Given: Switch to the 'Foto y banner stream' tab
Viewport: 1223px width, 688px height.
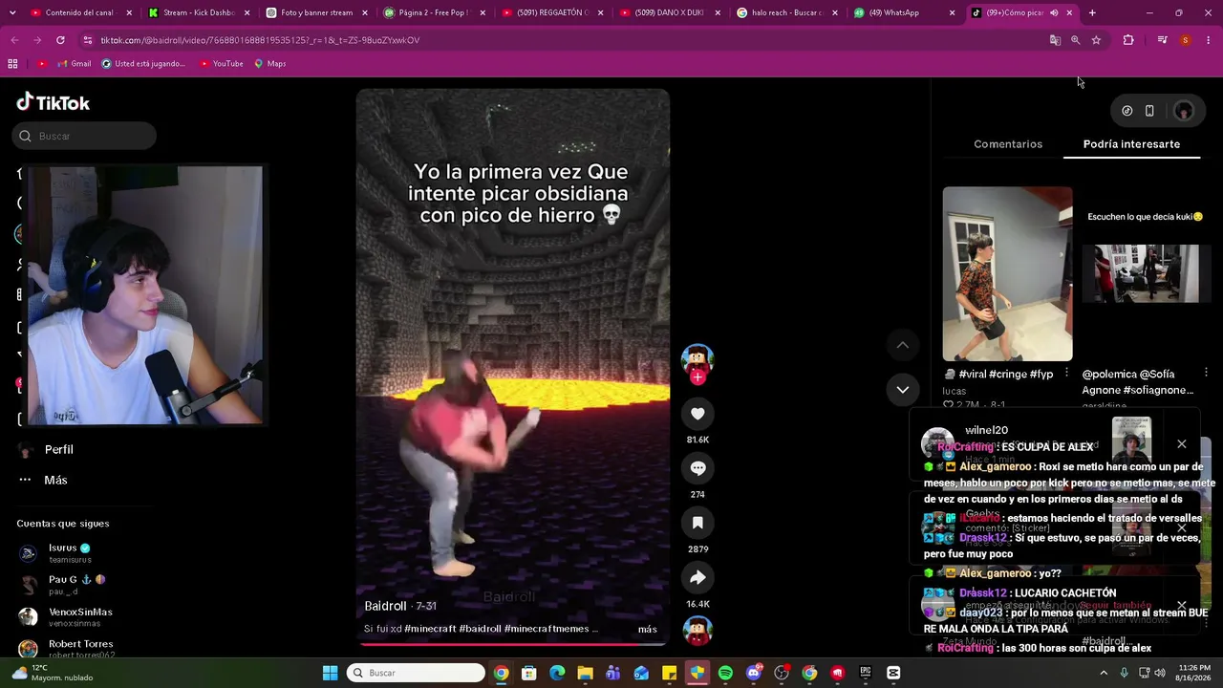Looking at the screenshot, I should tap(316, 13).
